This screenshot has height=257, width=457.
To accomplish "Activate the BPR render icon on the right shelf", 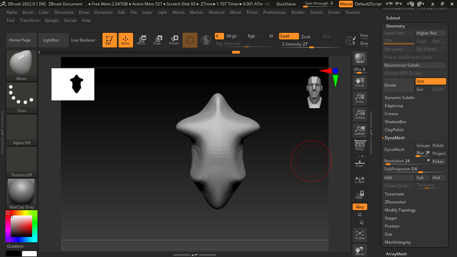I will [360, 59].
